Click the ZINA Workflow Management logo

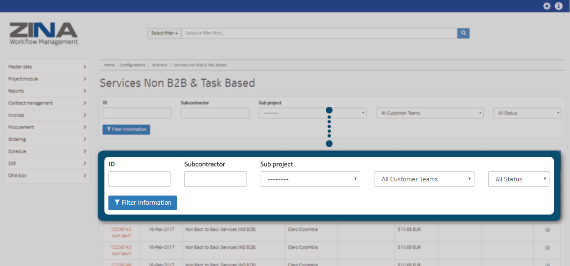tap(44, 33)
